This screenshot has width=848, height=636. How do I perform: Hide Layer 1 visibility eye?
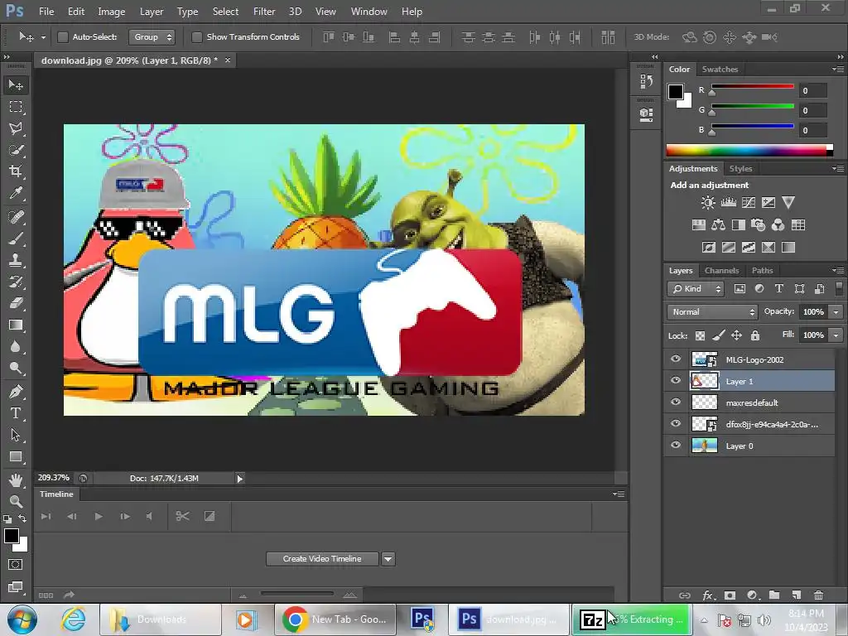click(x=676, y=381)
